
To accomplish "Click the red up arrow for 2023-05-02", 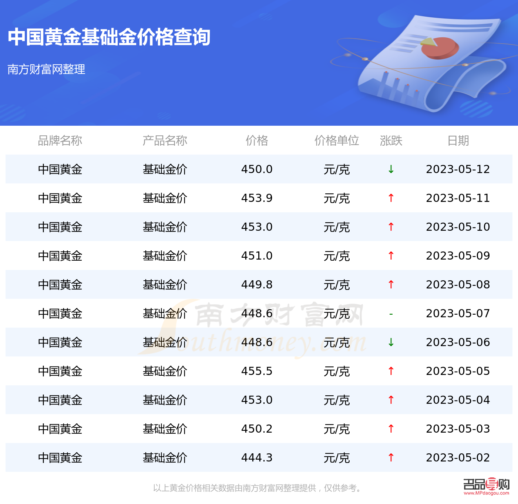I will [x=391, y=458].
